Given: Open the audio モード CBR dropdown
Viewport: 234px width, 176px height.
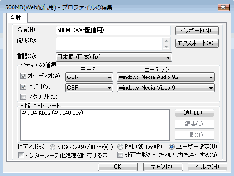Looking at the screenshot, I should [x=89, y=77].
